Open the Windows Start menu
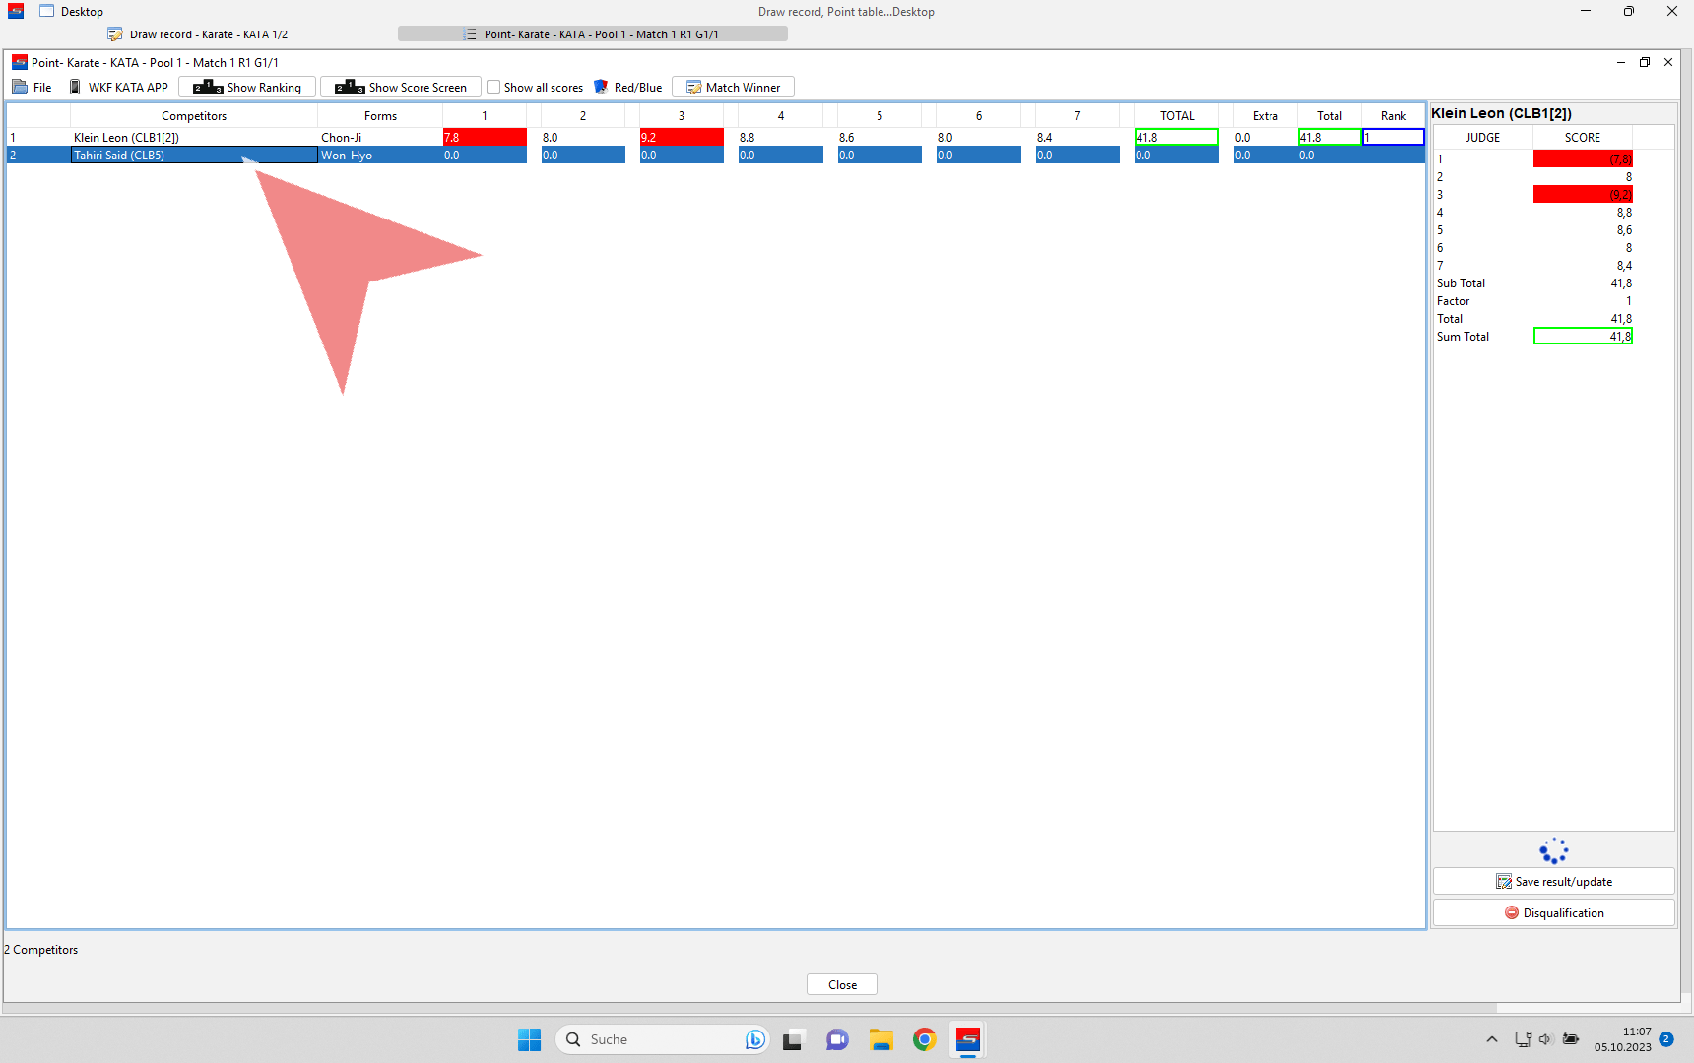 pos(530,1039)
